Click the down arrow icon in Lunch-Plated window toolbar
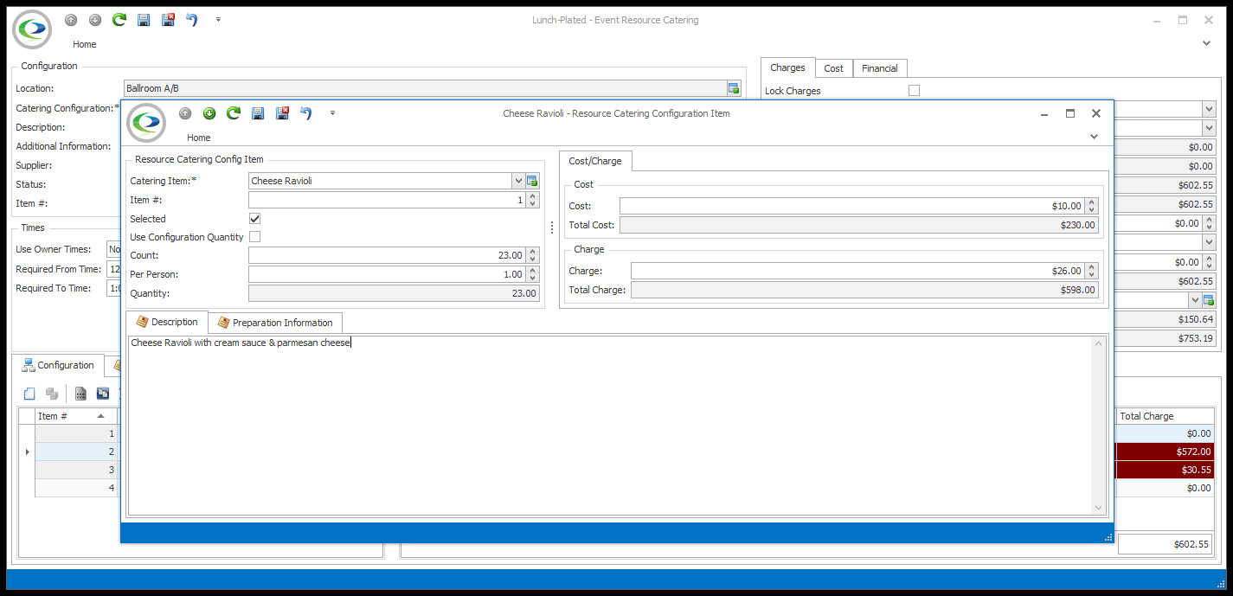The image size is (1233, 596). pyautogui.click(x=95, y=20)
